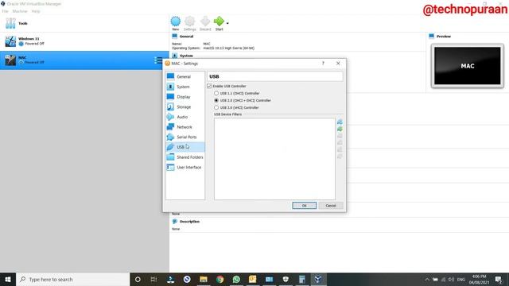Click the taskbar search box

(x=72, y=279)
